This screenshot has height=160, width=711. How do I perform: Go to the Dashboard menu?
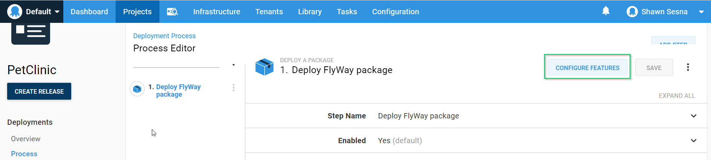[89, 12]
